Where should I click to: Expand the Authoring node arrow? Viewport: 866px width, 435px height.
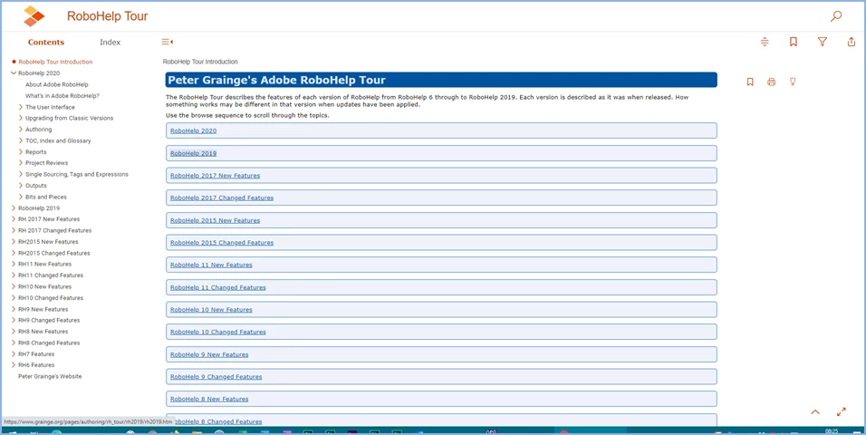point(21,130)
